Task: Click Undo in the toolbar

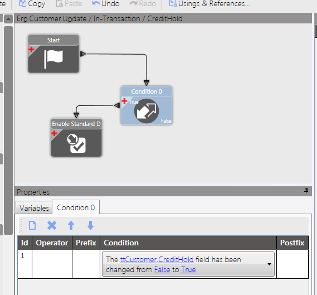Action: [105, 4]
